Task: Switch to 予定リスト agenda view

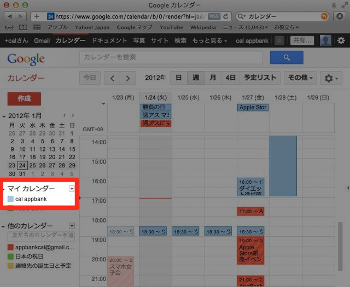Action: click(260, 78)
